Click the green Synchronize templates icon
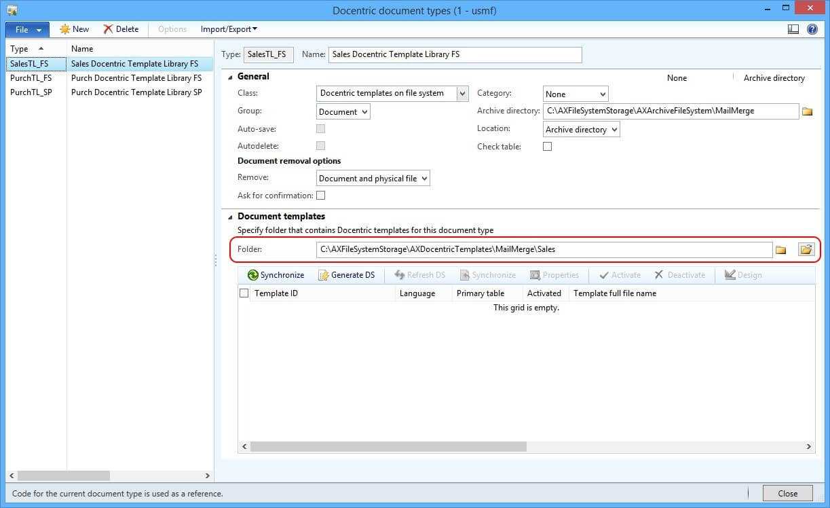This screenshot has width=830, height=508. pyautogui.click(x=253, y=275)
